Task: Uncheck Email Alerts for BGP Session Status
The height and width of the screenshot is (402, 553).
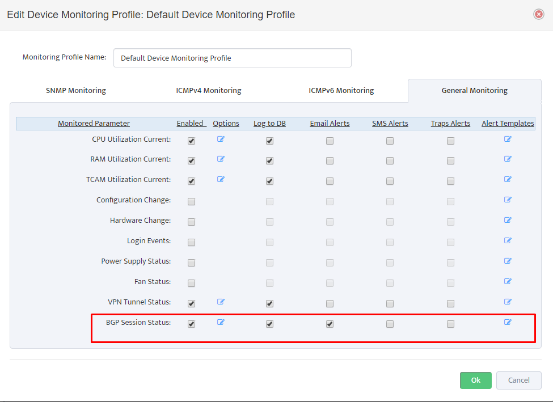Action: [x=330, y=324]
